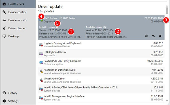Toggle crossed eye beside Available driver
Screen dimensions: 170x105
coord(105,27)
